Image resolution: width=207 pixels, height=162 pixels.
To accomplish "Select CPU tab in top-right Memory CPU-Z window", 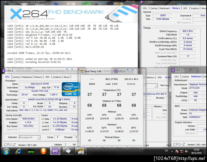I will pos(145,8).
